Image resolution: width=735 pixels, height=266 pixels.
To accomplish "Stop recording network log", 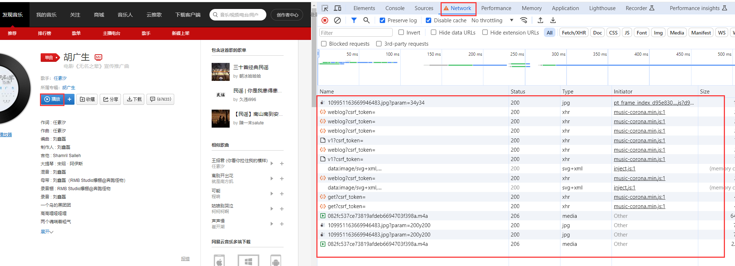I will pos(325,20).
